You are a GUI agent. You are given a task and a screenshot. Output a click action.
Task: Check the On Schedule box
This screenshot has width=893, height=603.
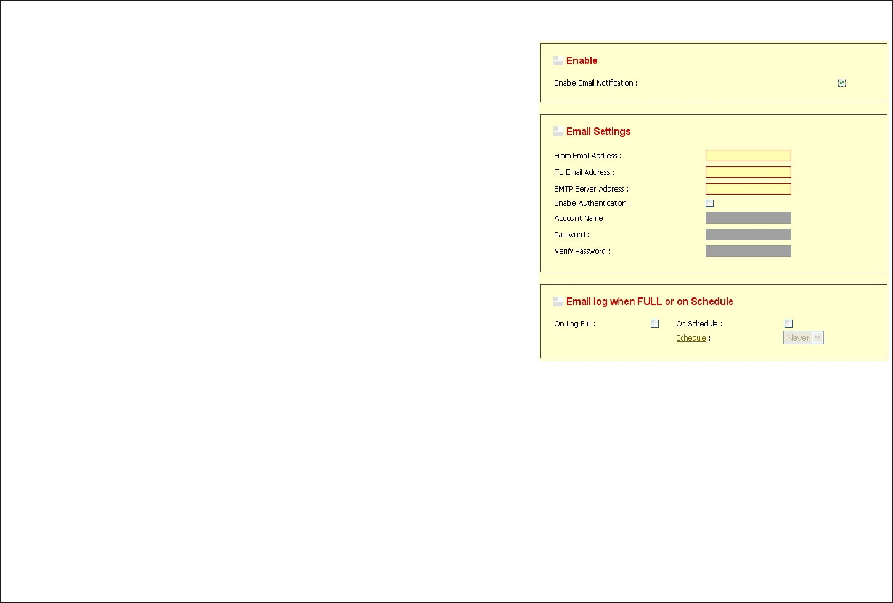[x=788, y=324]
